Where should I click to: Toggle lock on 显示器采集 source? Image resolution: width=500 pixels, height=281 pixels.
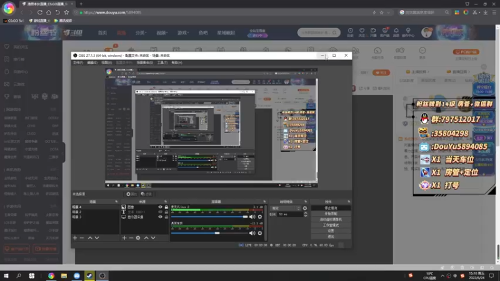pos(166,217)
